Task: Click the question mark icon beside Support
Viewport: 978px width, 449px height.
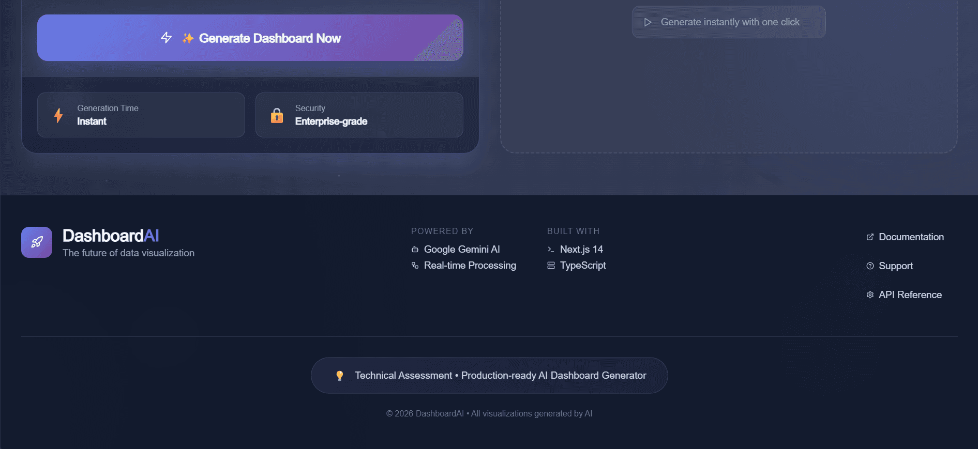Action: point(870,266)
